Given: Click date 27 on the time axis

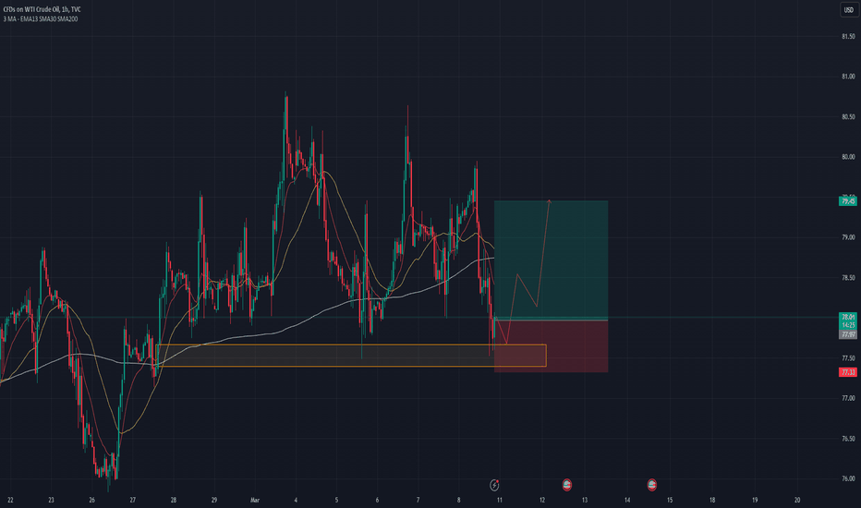Looking at the screenshot, I should tap(132, 501).
